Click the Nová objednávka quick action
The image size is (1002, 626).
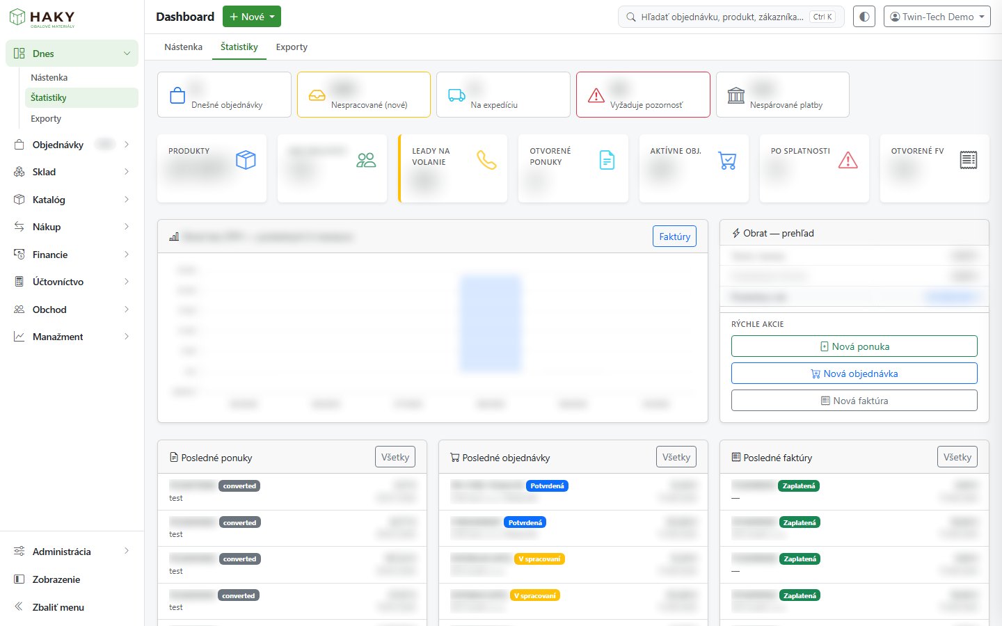click(854, 374)
